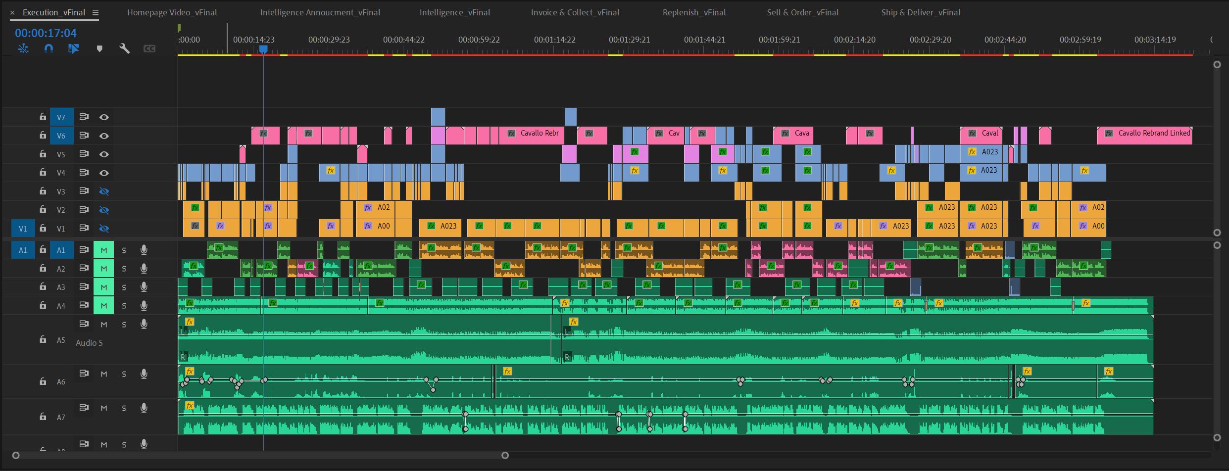Toggle visibility of track V5
This screenshot has width=1229, height=471.
104,154
